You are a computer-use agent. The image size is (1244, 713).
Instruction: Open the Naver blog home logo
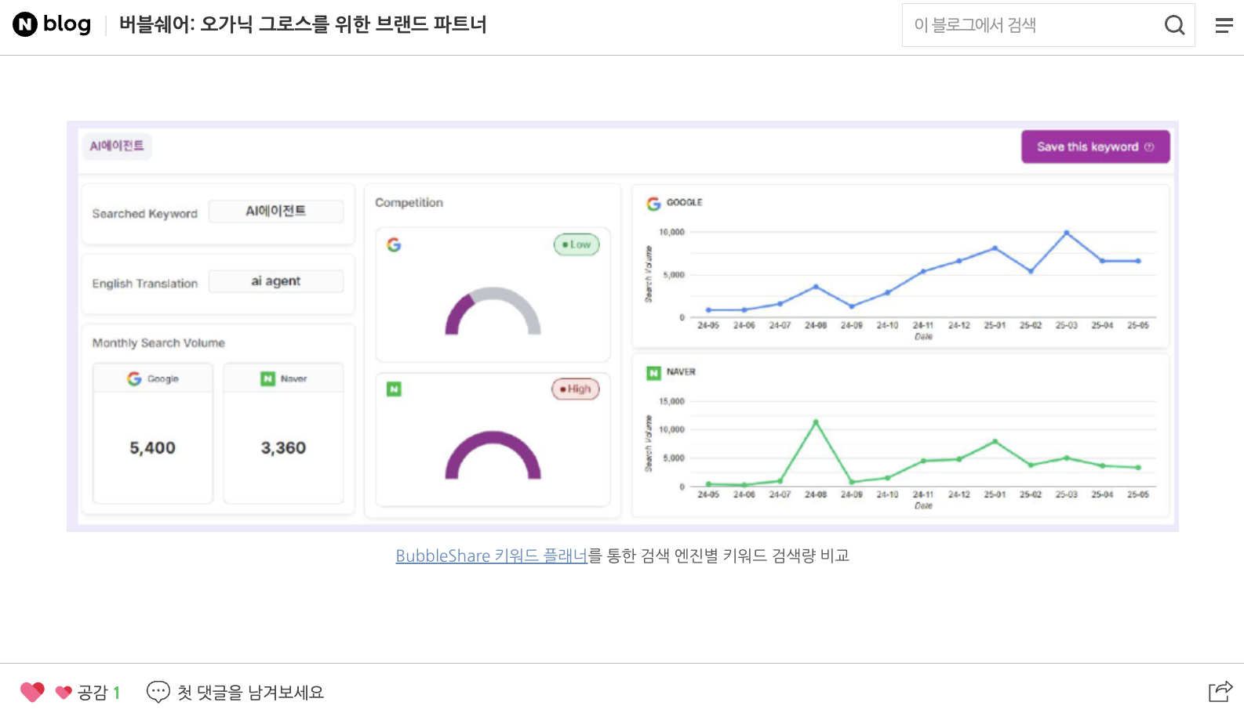point(52,24)
